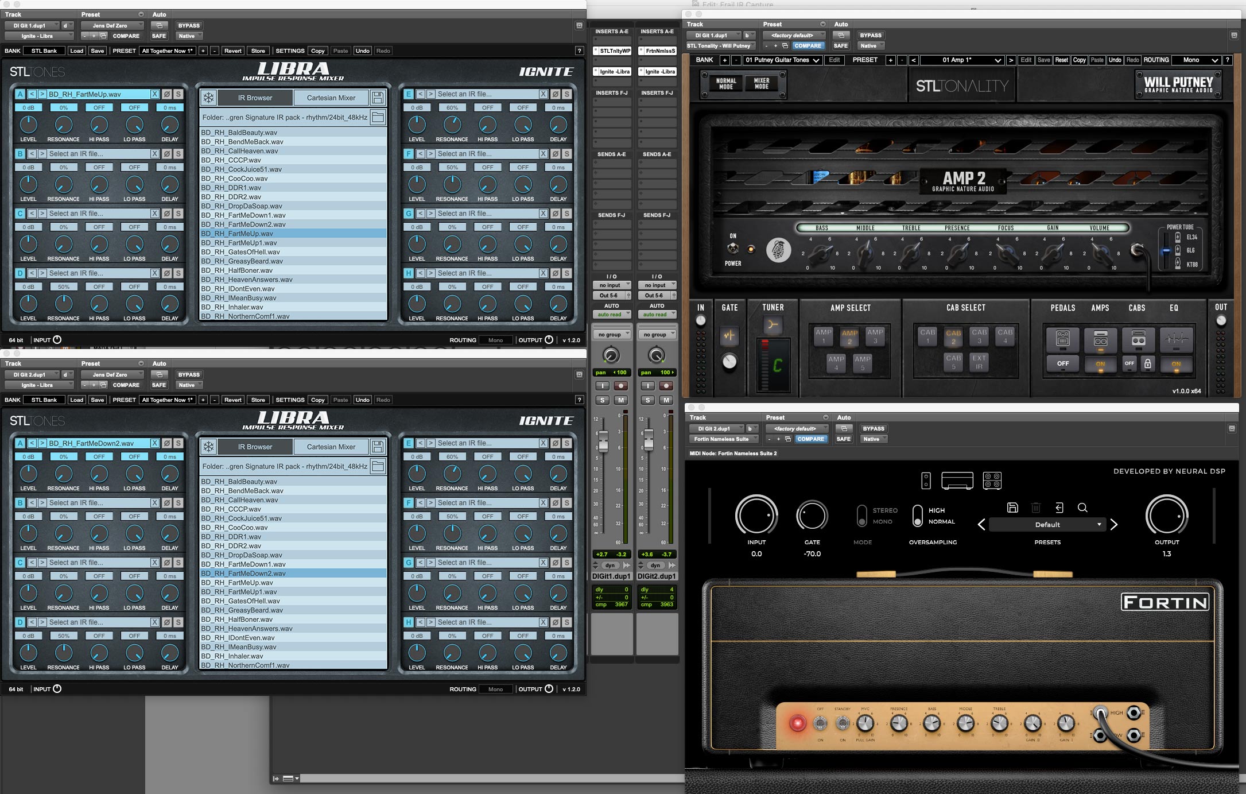Click the DIGit1.dup1 channel volume fader
This screenshot has height=794, width=1246.
point(603,441)
